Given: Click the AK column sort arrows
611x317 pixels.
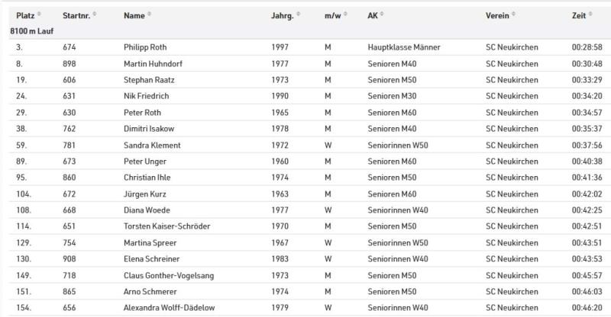Looking at the screenshot, I should [x=382, y=15].
